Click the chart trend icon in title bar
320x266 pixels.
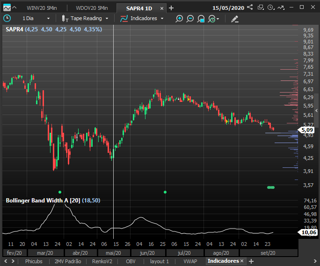point(281,7)
